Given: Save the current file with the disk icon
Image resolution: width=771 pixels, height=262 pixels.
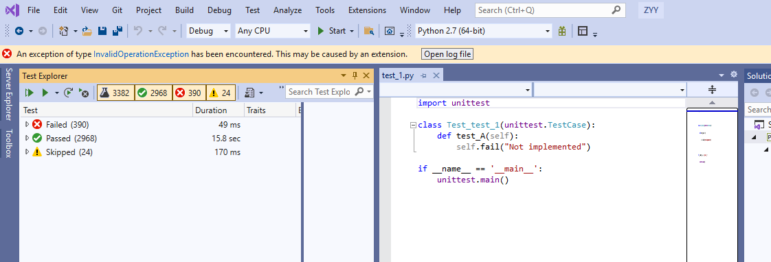Looking at the screenshot, I should pyautogui.click(x=102, y=31).
